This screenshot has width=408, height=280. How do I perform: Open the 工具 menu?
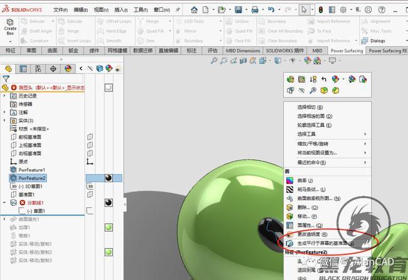pyautogui.click(x=141, y=10)
